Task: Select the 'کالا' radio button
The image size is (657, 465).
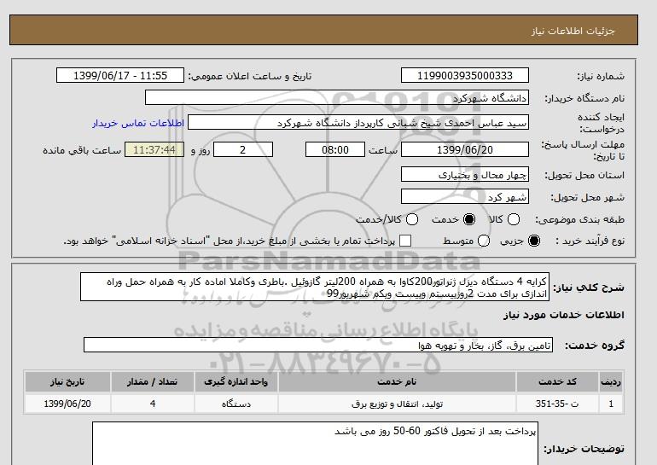Action: point(514,219)
